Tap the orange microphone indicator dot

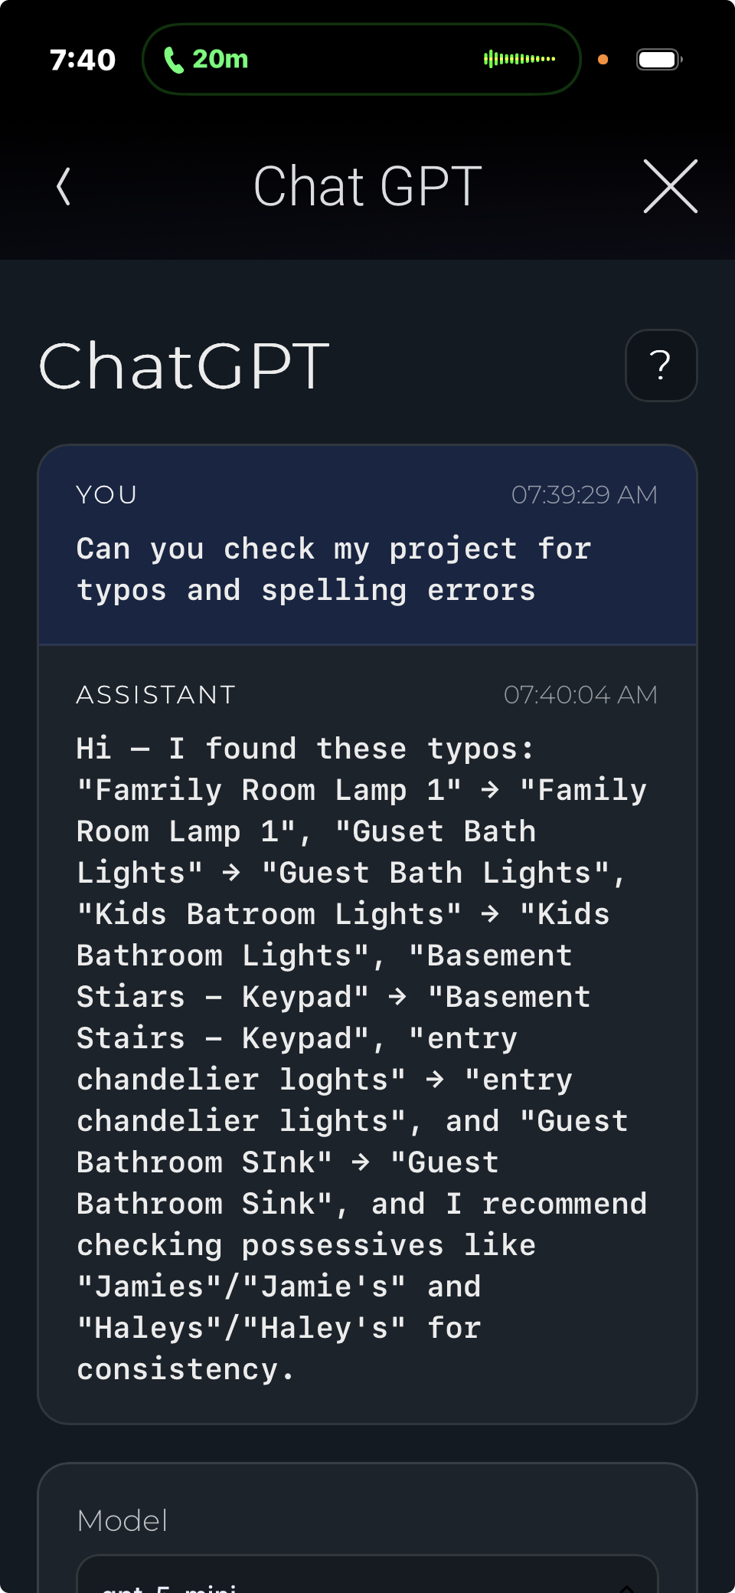[x=603, y=59]
